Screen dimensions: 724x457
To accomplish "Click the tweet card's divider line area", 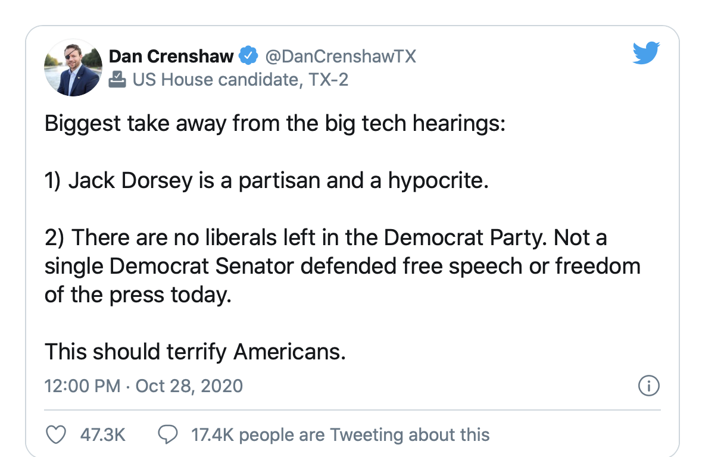I will pyautogui.click(x=352, y=409).
